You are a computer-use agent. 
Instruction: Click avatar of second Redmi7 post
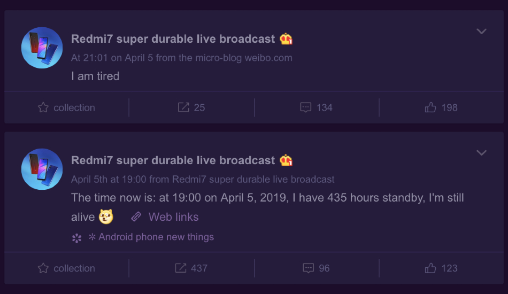[42, 169]
